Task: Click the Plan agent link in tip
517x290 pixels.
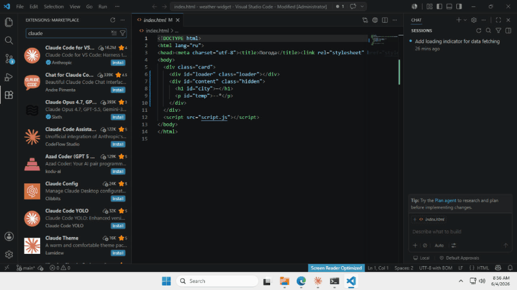Action: click(445, 200)
